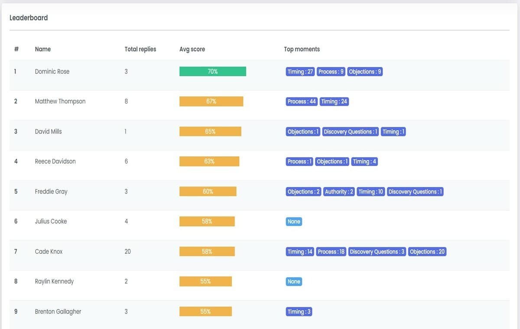
Task: Click Reece Davidson's Process : 1 tag
Action: [299, 161]
